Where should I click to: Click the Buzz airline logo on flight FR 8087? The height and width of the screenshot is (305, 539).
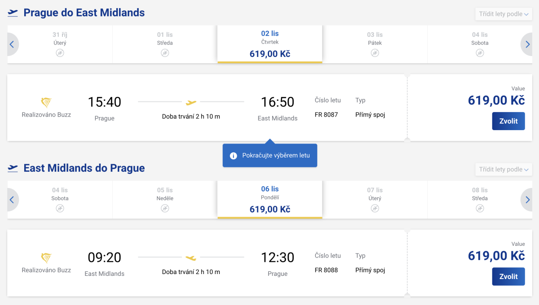tap(46, 102)
